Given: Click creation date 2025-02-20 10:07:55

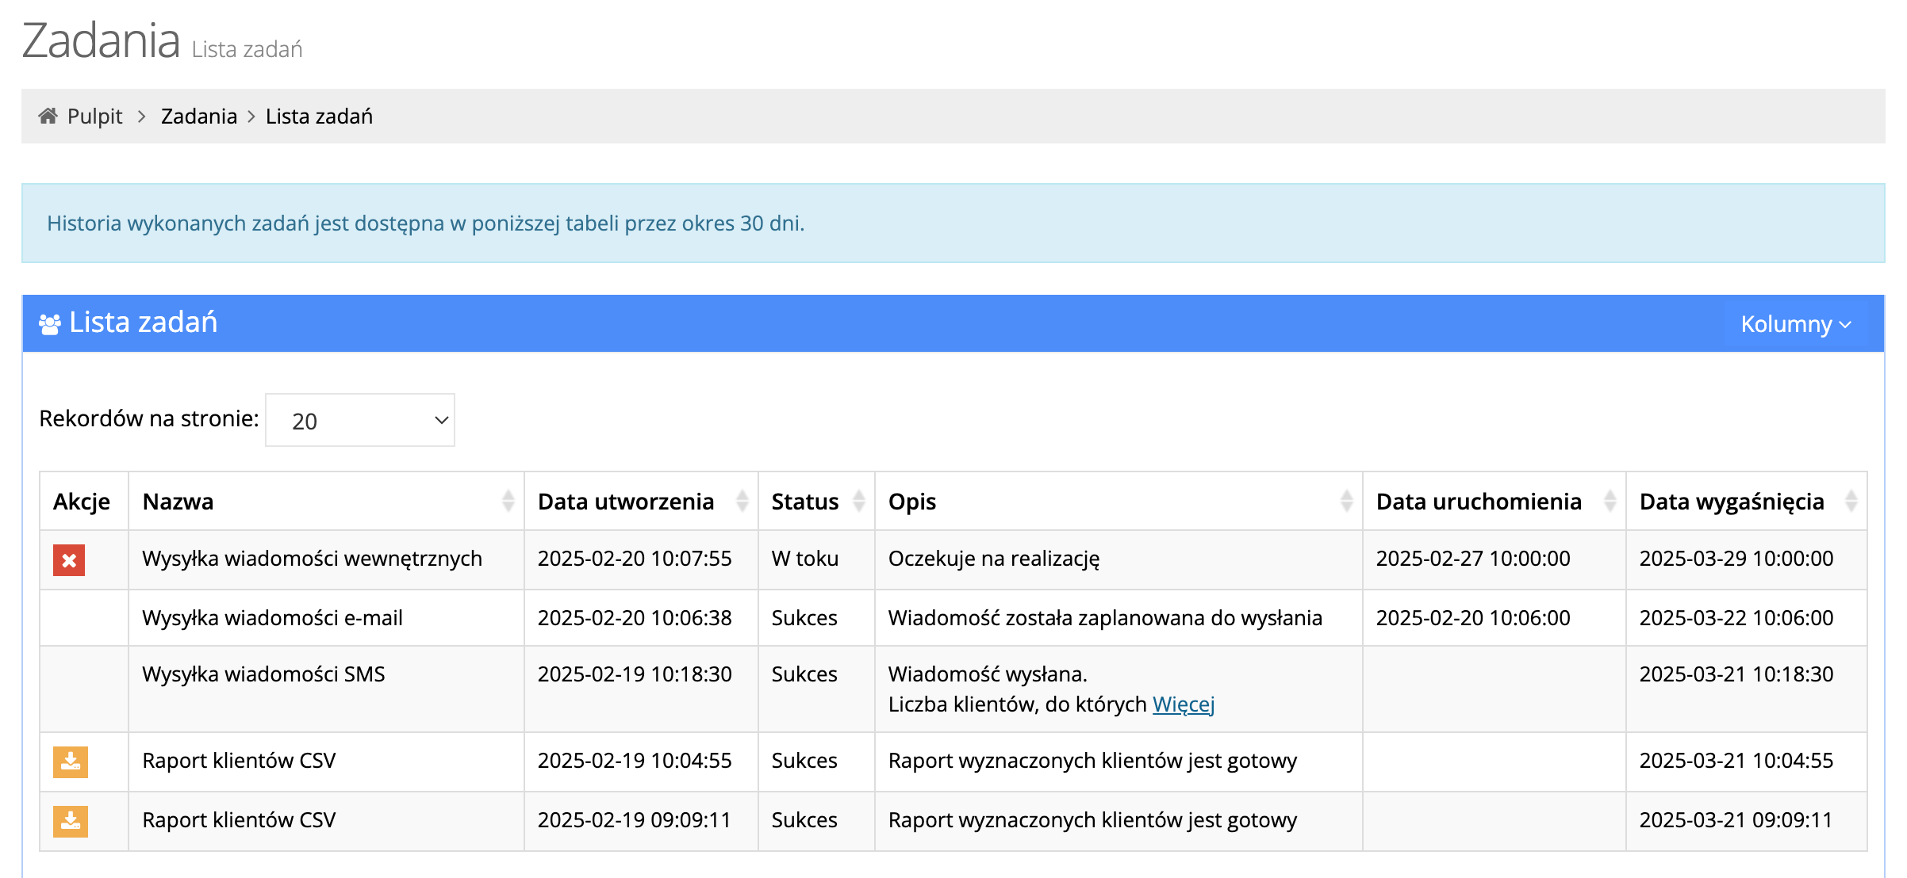Looking at the screenshot, I should pos(635,559).
